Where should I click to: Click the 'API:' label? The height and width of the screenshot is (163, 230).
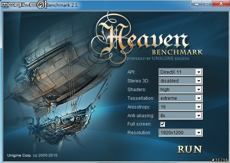pos(131,72)
